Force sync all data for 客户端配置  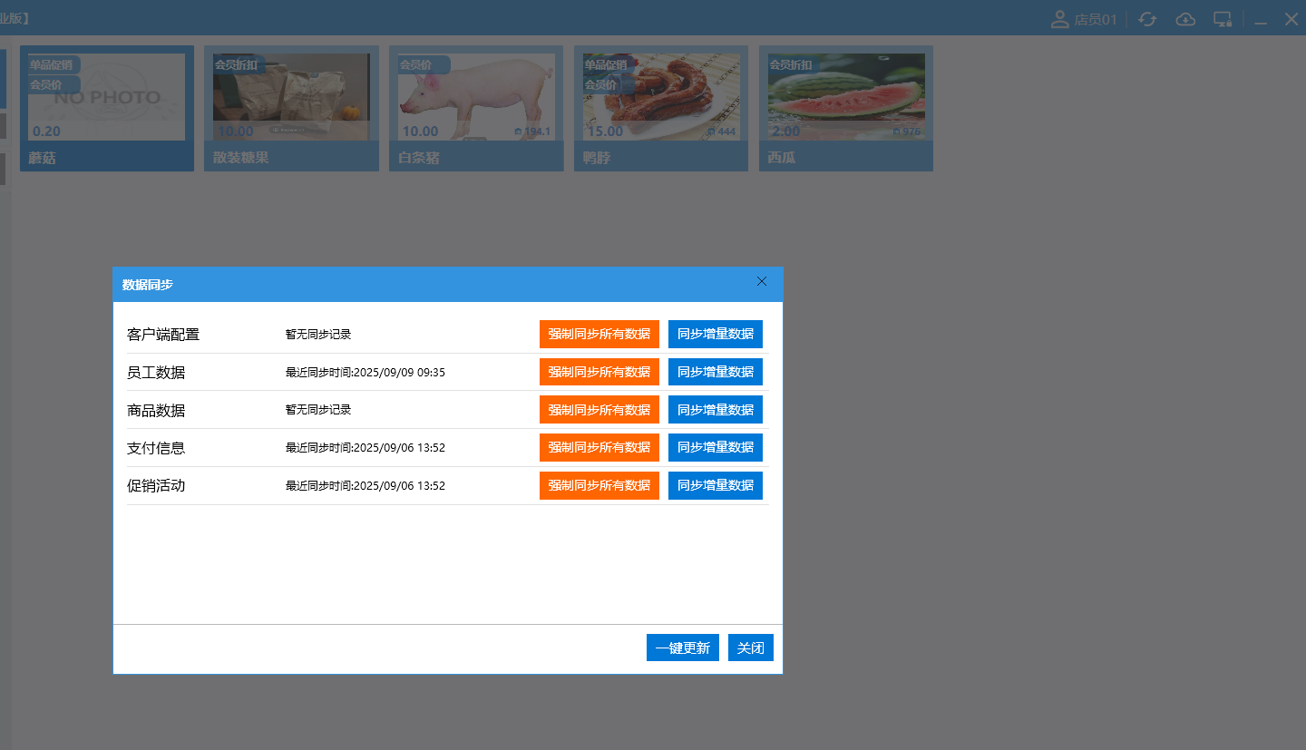pos(599,334)
